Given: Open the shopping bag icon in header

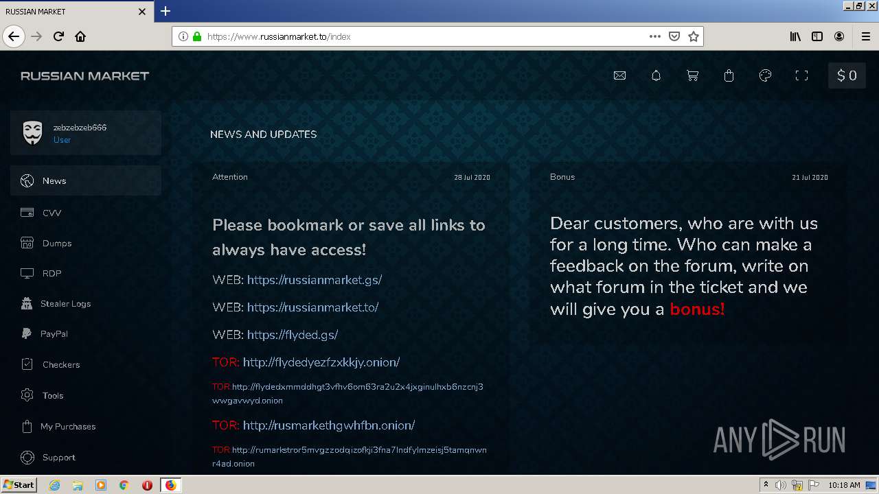Looking at the screenshot, I should point(729,75).
